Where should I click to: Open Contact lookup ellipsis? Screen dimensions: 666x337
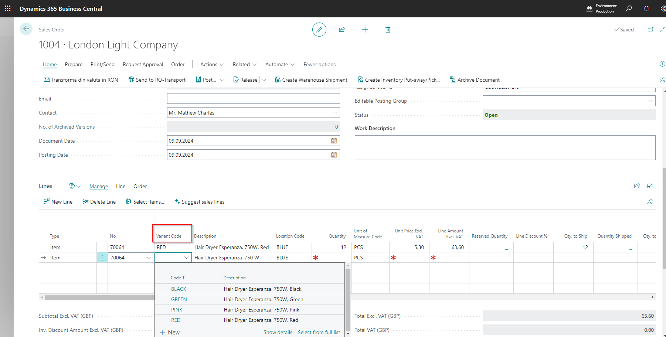pos(334,113)
